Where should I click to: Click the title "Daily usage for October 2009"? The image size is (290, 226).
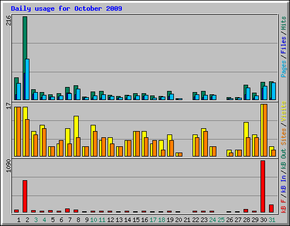pyautogui.click(x=66, y=8)
